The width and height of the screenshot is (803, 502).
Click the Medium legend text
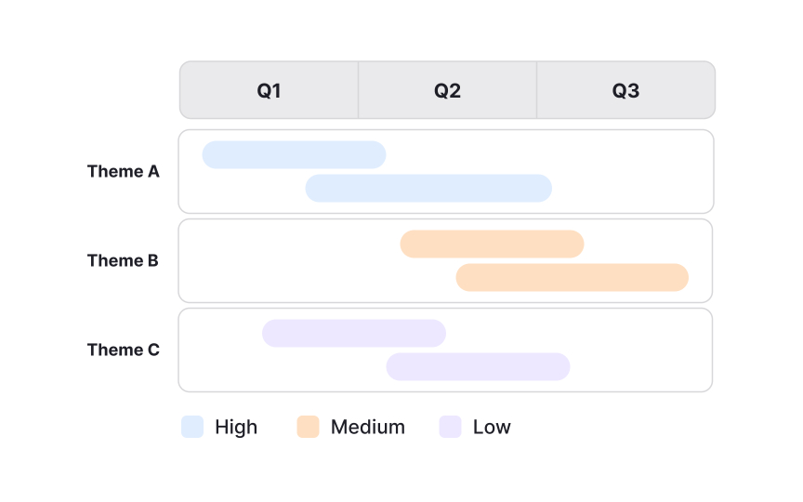tap(368, 427)
